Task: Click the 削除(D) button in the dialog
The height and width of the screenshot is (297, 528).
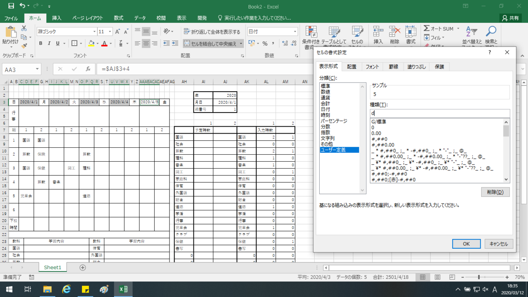Action: [495, 192]
